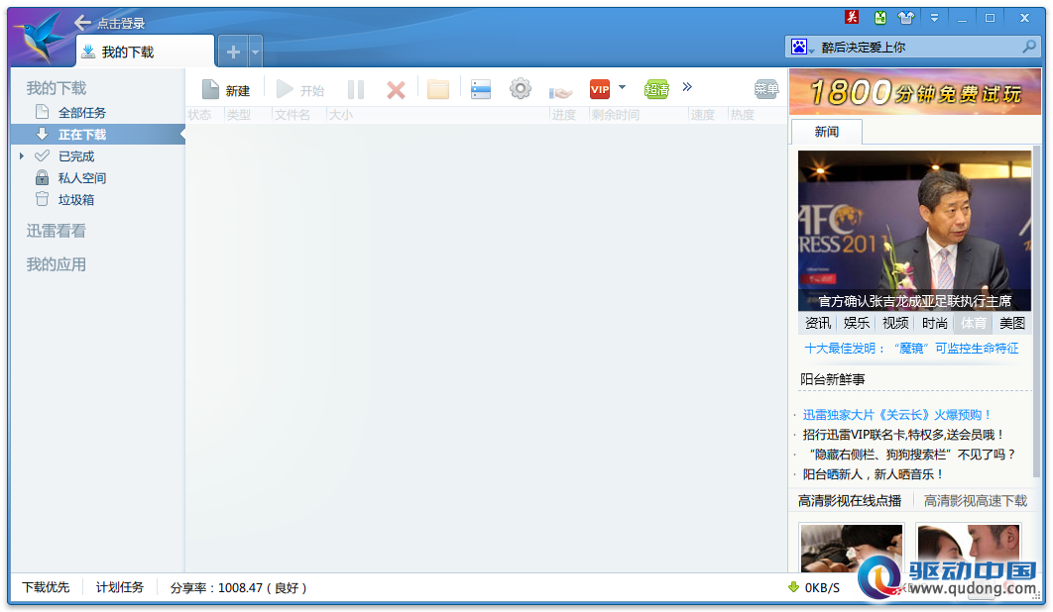Open link 阳台晒新人，新人晒音乐
This screenshot has height=612, width=1053.
click(x=873, y=474)
